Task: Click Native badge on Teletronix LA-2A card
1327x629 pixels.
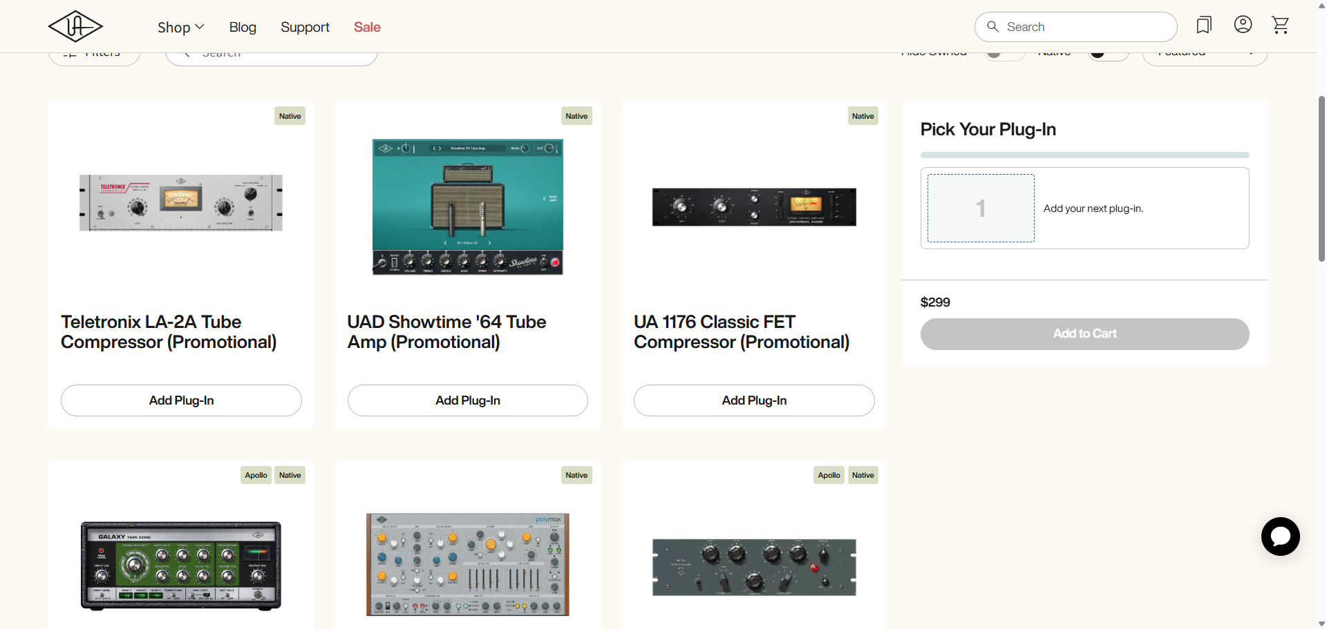Action: (x=290, y=116)
